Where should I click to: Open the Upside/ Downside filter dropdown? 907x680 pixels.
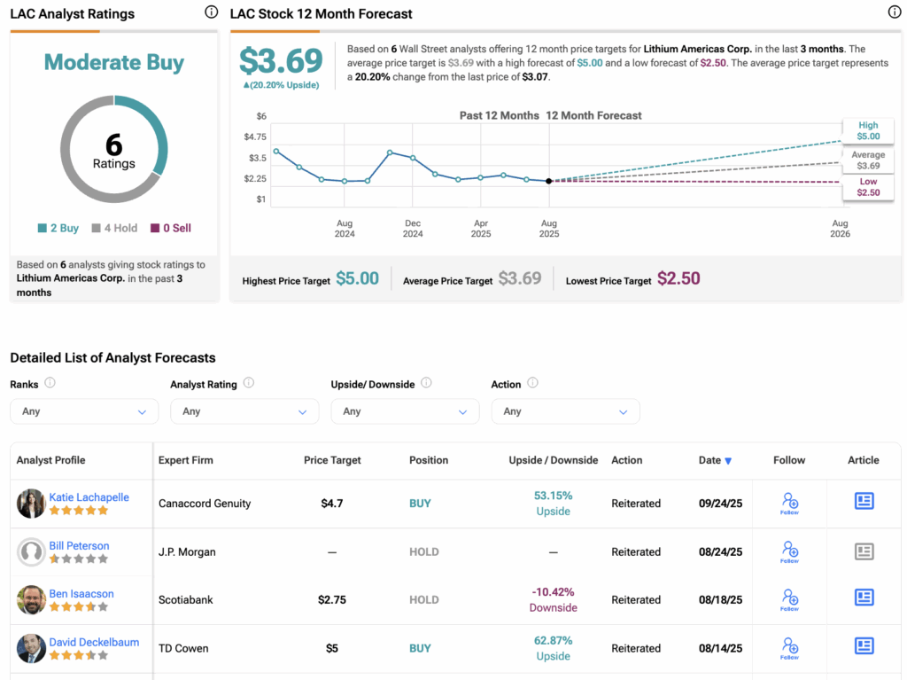point(405,411)
